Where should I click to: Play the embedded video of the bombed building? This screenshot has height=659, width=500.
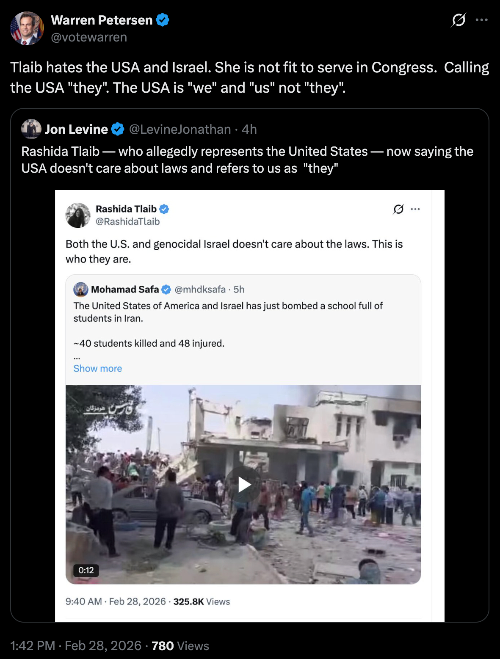tap(243, 485)
